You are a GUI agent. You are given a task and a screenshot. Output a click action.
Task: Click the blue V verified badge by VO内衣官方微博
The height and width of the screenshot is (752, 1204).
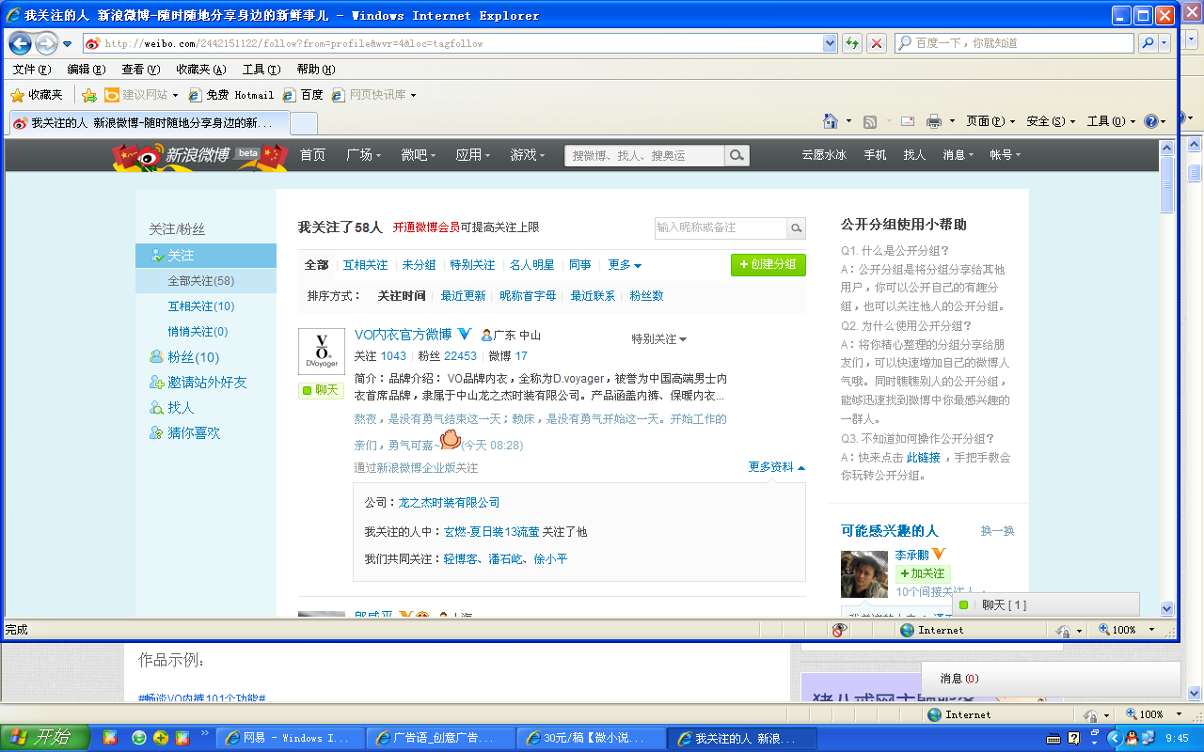(x=464, y=335)
